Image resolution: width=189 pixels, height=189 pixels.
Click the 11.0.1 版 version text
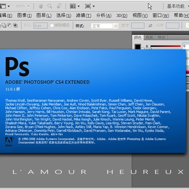coord(13,89)
